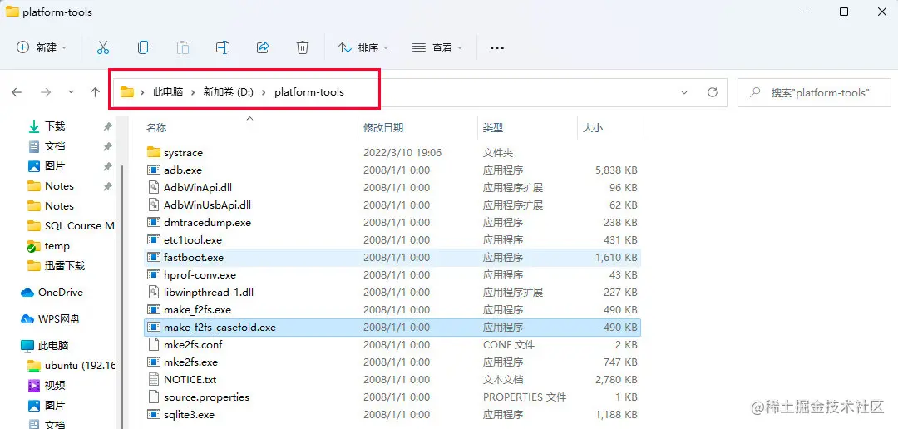Select the mke2fs.exe file
This screenshot has height=429, width=898.
pyautogui.click(x=392, y=362)
